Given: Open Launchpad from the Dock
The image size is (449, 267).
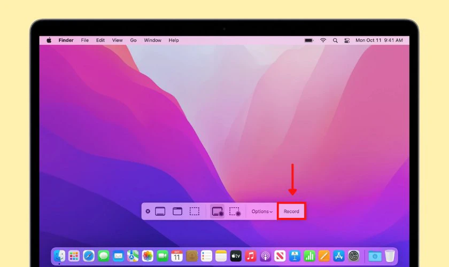Looking at the screenshot, I should (74, 256).
